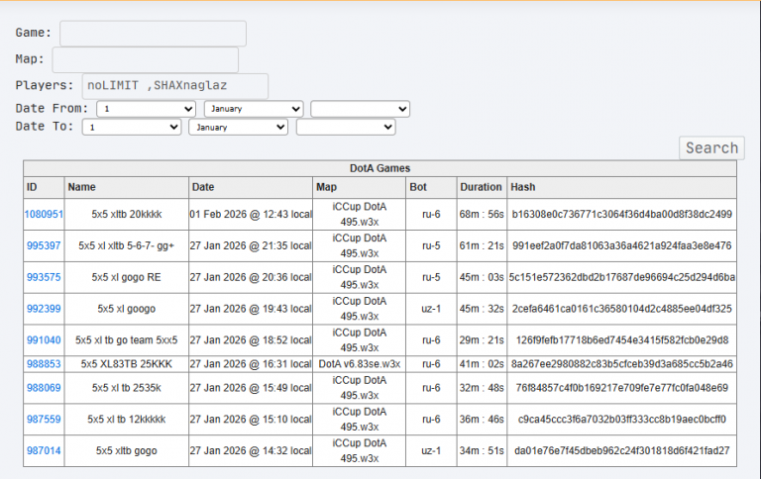761x479 pixels.
Task: Click duration 45m : 32s
Action: [x=482, y=309]
